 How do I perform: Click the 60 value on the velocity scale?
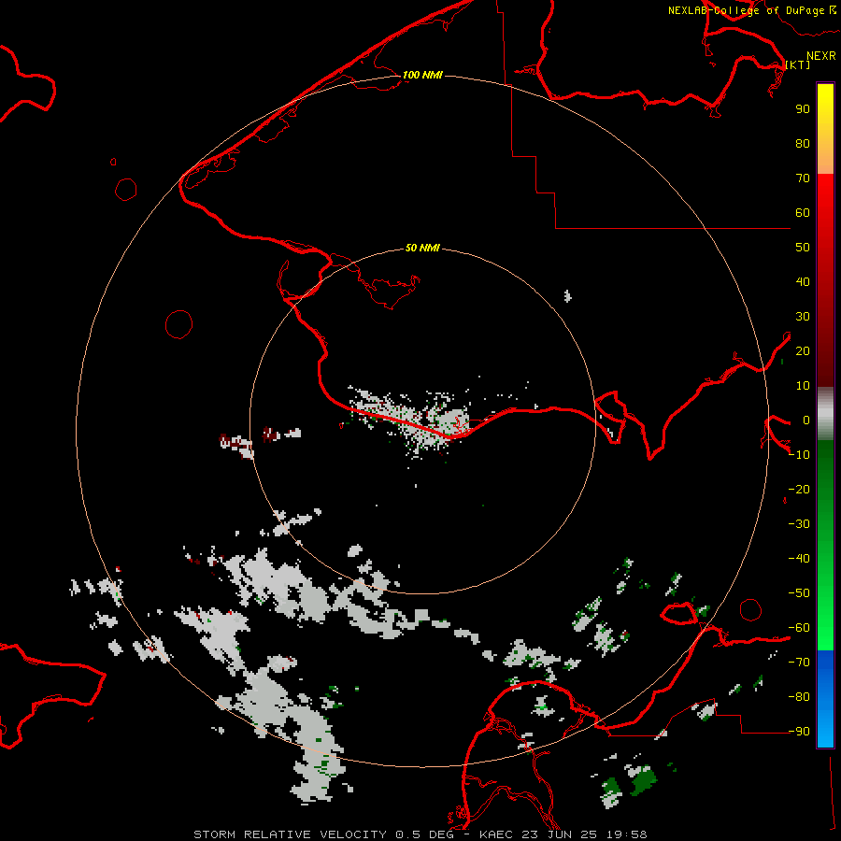[803, 212]
